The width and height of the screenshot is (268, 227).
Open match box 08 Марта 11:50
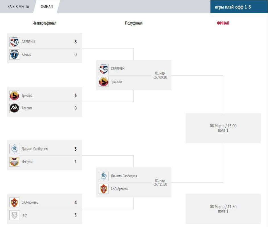pos(223,209)
